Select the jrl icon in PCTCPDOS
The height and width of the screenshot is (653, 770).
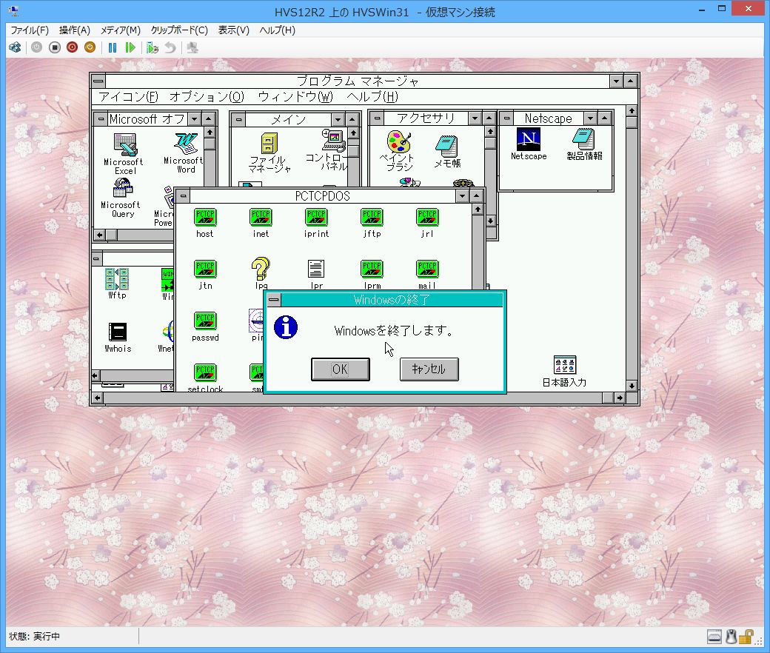[427, 224]
